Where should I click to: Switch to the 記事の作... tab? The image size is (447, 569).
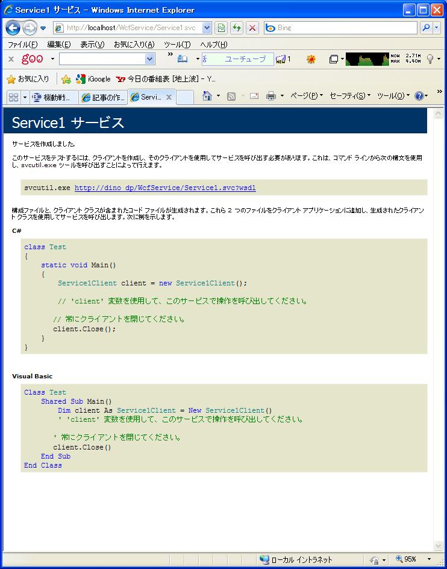pyautogui.click(x=104, y=97)
